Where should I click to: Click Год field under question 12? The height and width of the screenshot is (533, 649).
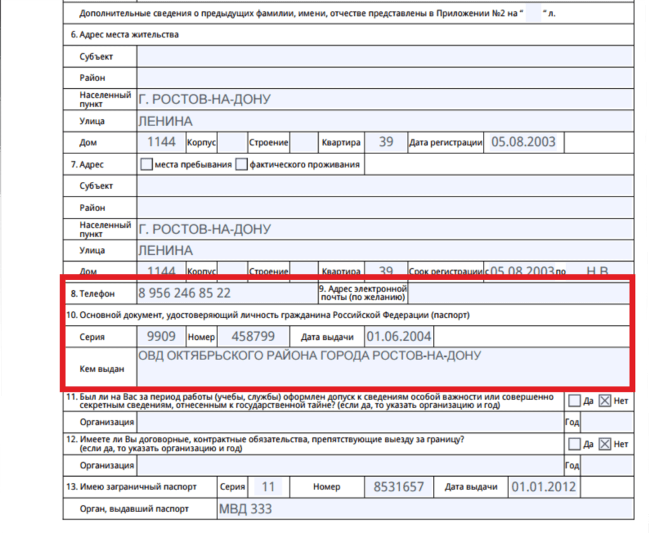(607, 466)
